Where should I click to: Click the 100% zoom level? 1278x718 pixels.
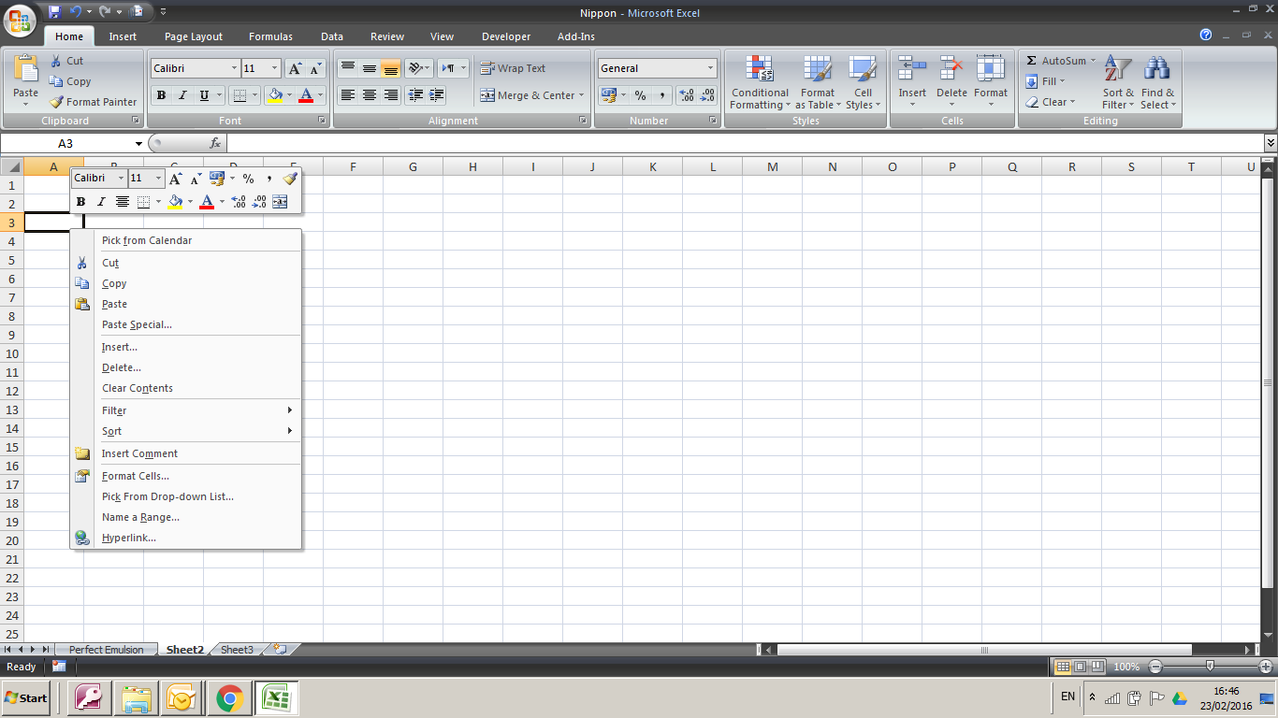tap(1126, 667)
